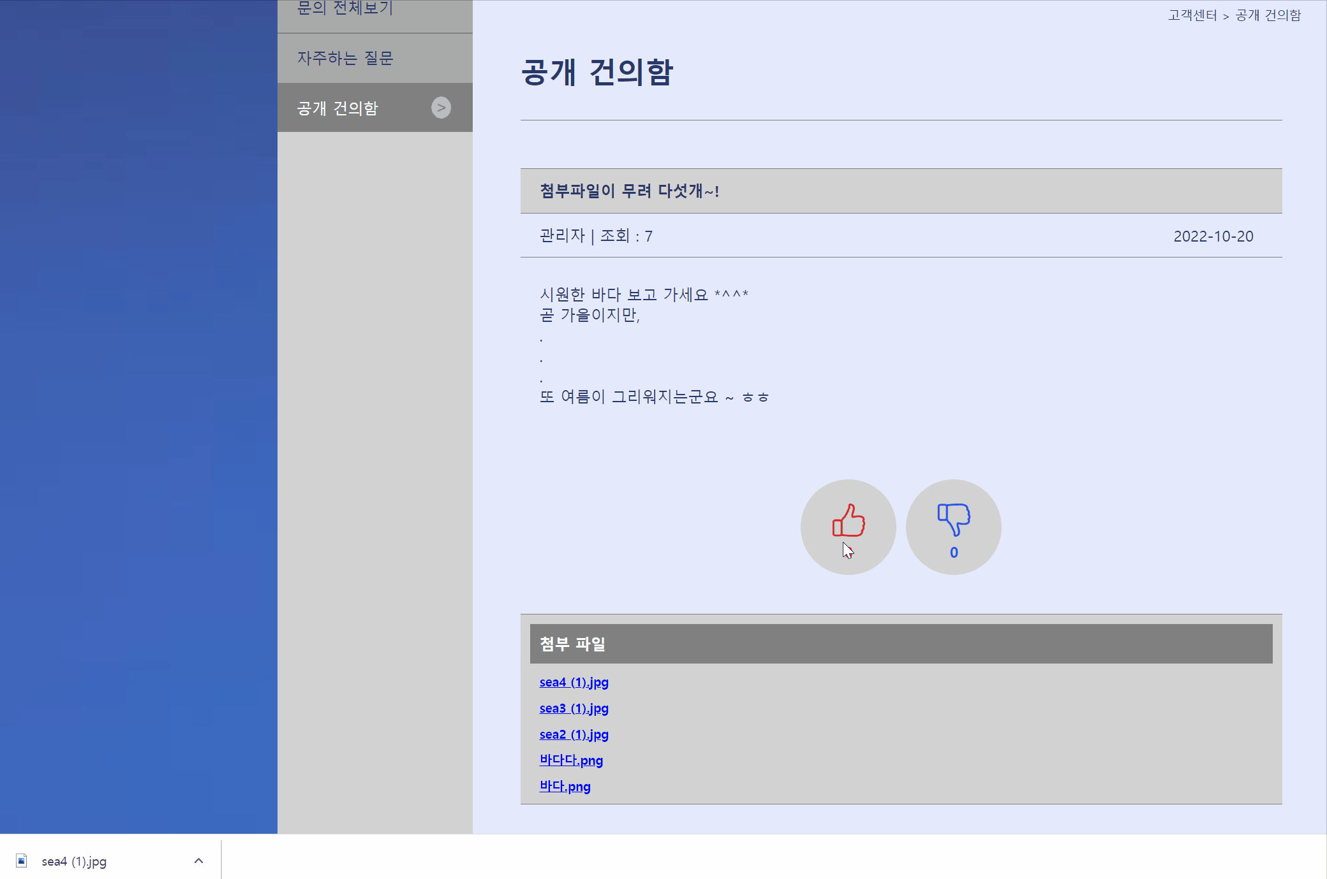Screen dimensions: 1327x879
Task: Download the sea4 (1).jpg attachment
Action: [574, 682]
